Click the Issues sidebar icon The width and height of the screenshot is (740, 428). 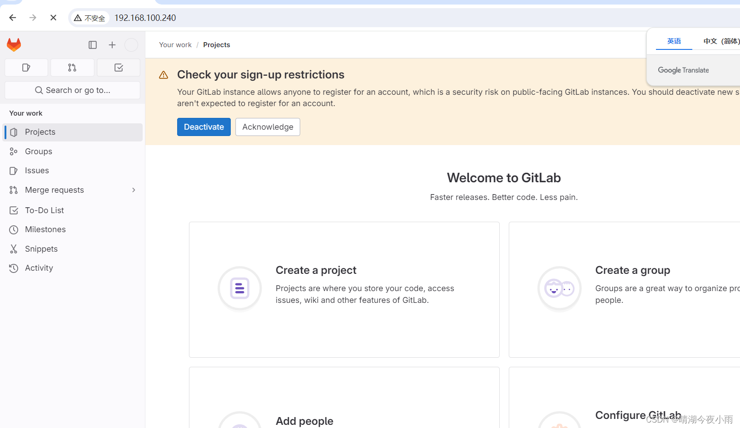pos(14,170)
